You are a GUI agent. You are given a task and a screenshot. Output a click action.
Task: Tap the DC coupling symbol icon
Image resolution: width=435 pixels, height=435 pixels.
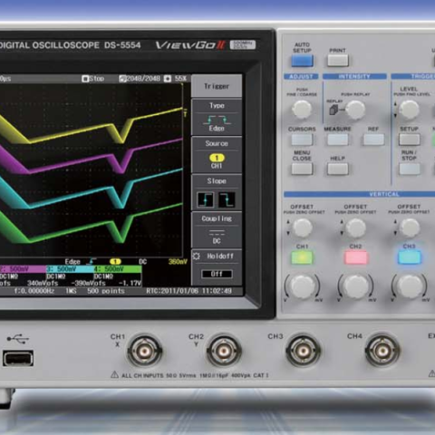217,233
